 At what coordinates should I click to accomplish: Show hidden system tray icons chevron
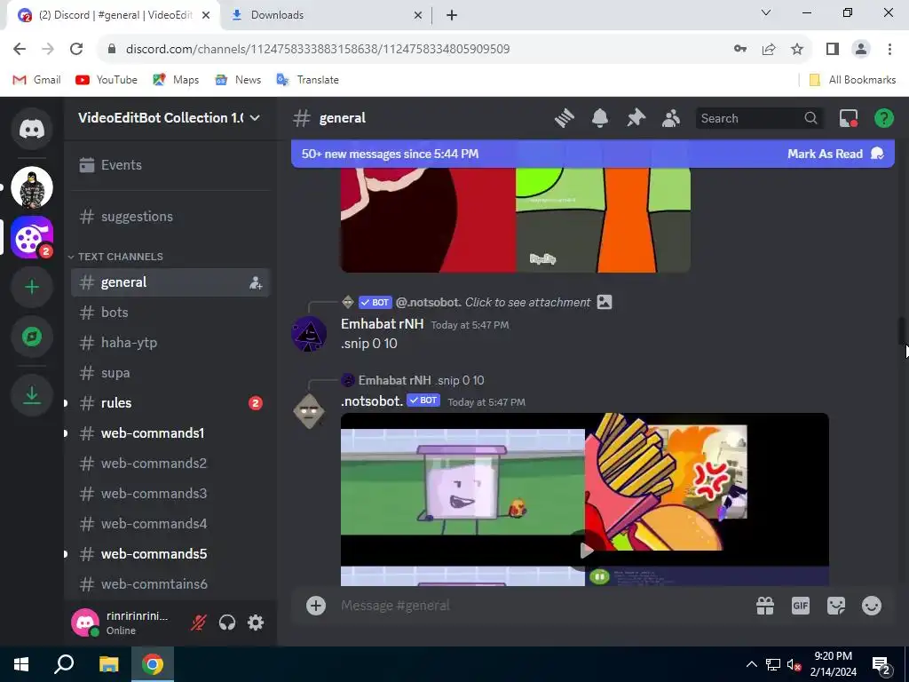(751, 664)
